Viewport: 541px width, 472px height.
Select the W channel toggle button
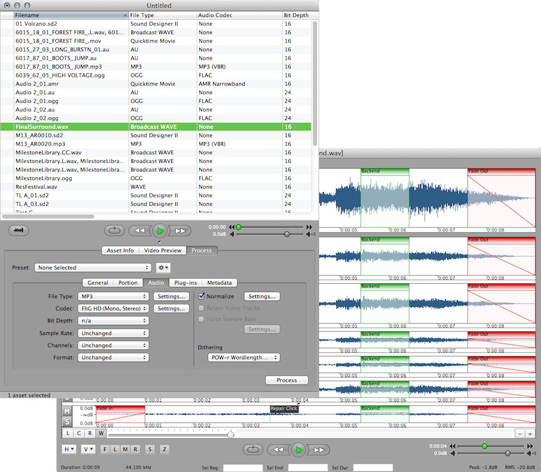click(x=101, y=433)
